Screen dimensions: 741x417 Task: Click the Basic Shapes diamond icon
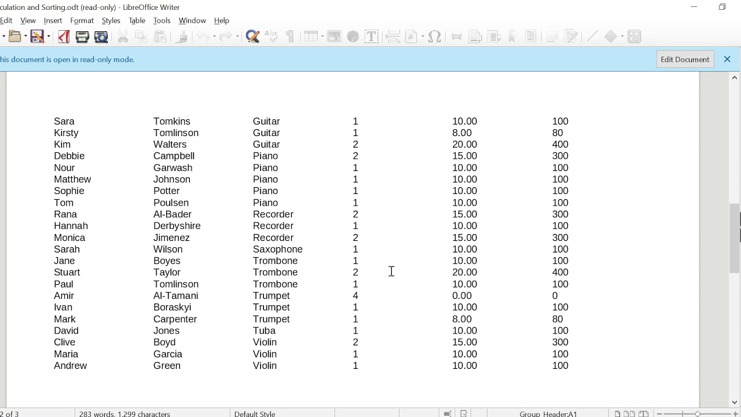click(611, 36)
